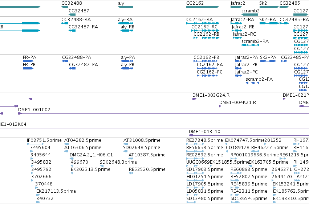Click protein CG2162-PC
309x204 pixels.
[x=207, y=76]
